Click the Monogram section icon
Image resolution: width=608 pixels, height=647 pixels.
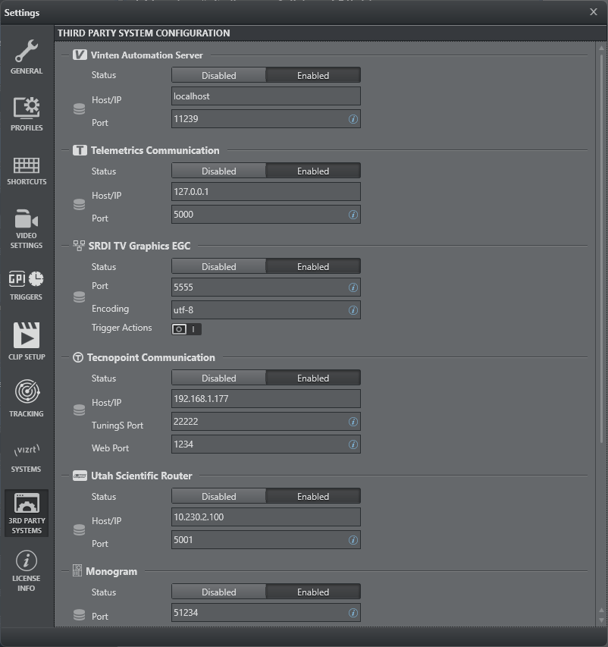click(x=77, y=570)
